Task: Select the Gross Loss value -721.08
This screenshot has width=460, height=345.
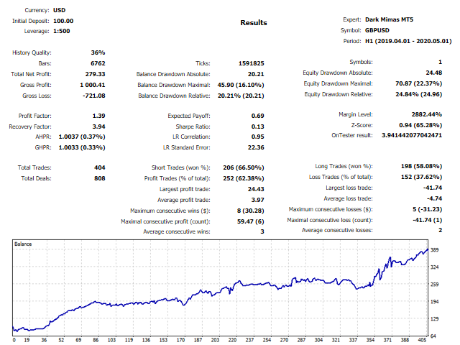Action: (x=93, y=95)
